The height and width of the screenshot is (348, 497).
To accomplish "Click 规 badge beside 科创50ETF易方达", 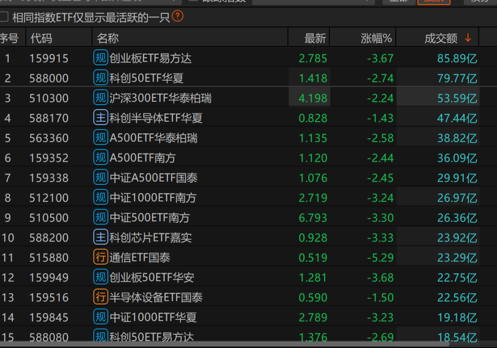I will coord(101,336).
